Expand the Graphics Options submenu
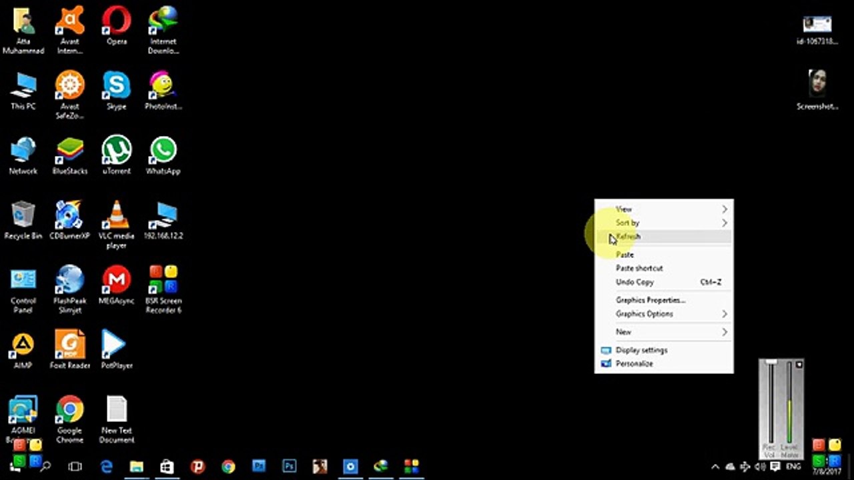Image resolution: width=854 pixels, height=480 pixels. [x=664, y=314]
